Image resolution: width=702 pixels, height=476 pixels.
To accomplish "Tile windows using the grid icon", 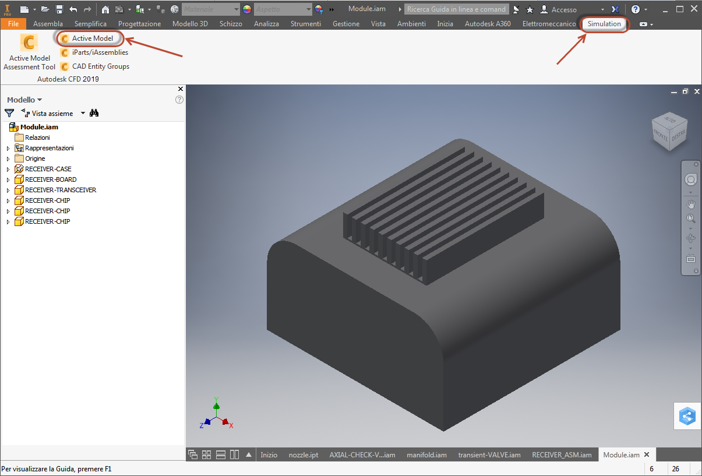I will 206,455.
